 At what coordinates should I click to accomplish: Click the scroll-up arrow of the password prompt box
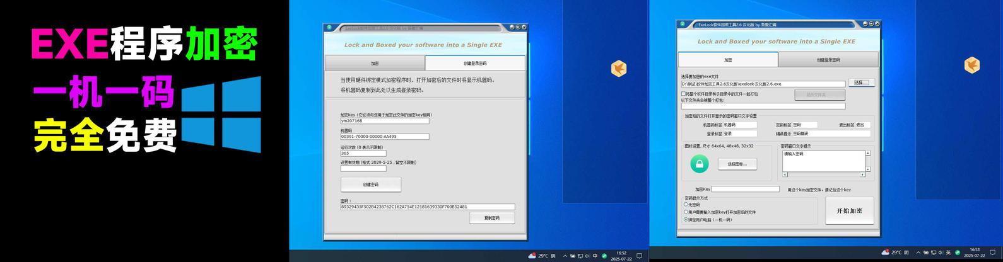tap(868, 153)
